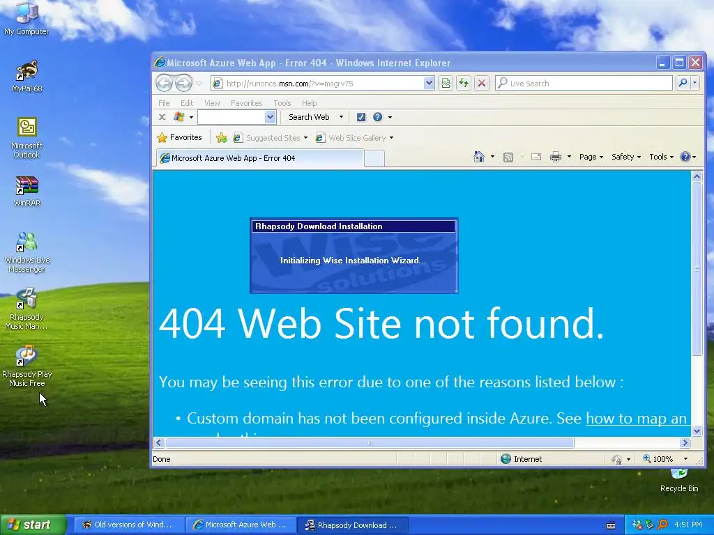The image size is (714, 535).
Task: Close the MSN toolbar with the x
Action: [162, 117]
